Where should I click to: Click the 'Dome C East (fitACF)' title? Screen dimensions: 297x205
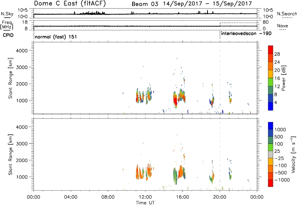(x=70, y=4)
